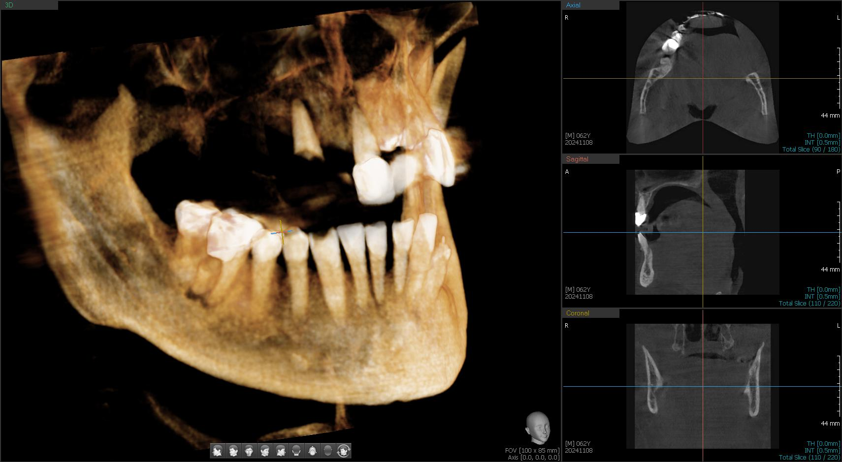The height and width of the screenshot is (462, 842).
Task: Select the 3D view title tab
Action: [9, 5]
